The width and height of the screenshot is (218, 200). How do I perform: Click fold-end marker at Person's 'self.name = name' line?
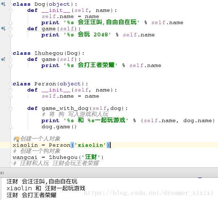[x=10, y=96]
